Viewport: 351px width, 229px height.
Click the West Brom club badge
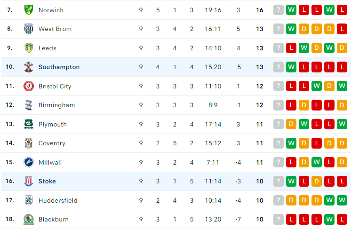pyautogui.click(x=29, y=29)
